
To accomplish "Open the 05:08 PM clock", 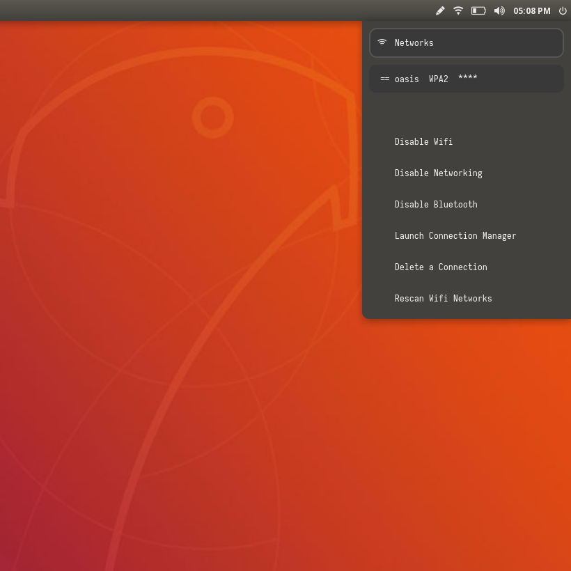I will 532,11.
